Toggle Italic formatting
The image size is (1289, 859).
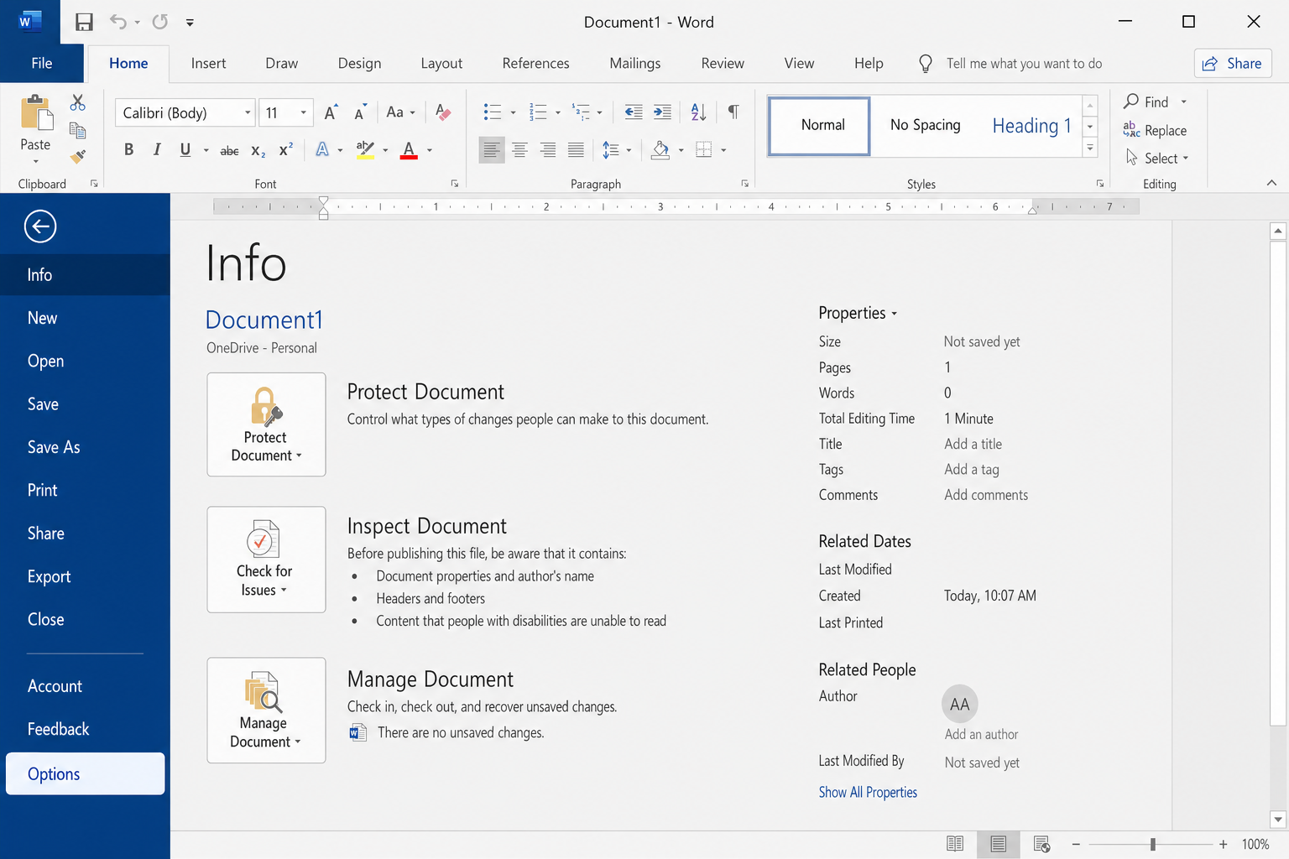tap(156, 150)
